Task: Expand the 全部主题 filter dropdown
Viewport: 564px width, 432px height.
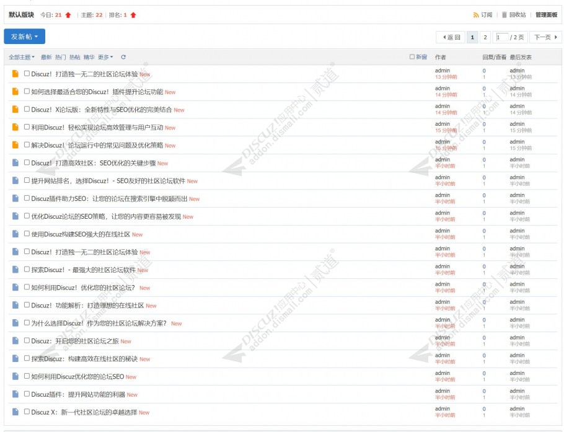Action: pyautogui.click(x=22, y=57)
